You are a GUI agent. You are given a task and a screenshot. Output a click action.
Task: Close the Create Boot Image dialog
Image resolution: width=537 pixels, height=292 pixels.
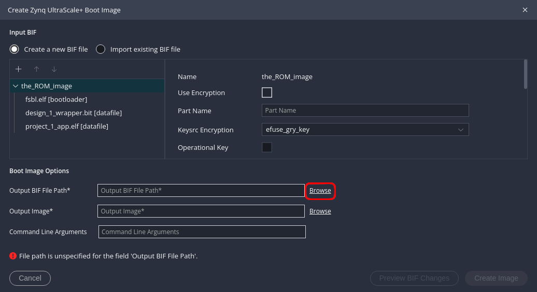[525, 10]
